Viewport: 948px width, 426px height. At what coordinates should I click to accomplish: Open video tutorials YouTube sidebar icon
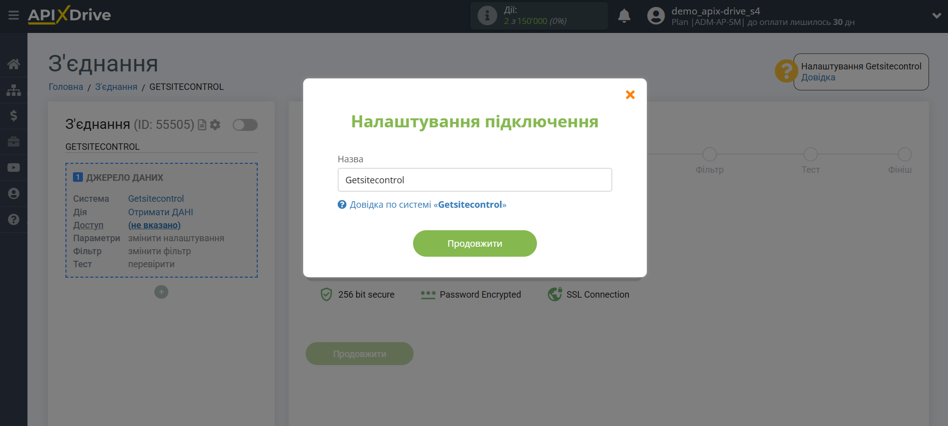(x=13, y=168)
